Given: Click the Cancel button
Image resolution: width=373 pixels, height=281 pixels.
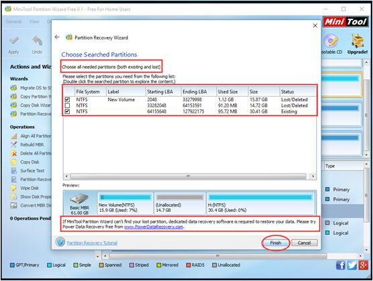Looking at the screenshot, I should pyautogui.click(x=305, y=243).
